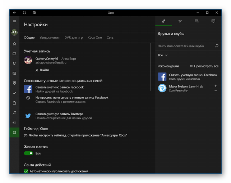231x183 pixels.
Task: Maximize the Xbox window
Action: tap(207, 13)
